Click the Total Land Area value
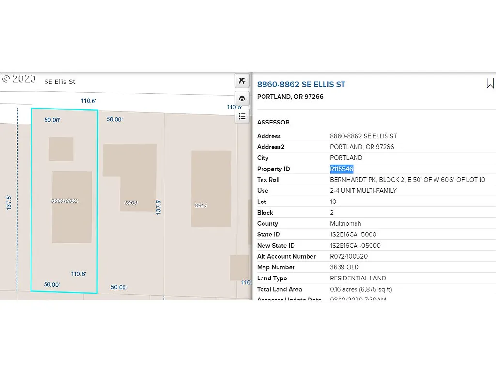This screenshot has width=496, height=372. [361, 289]
